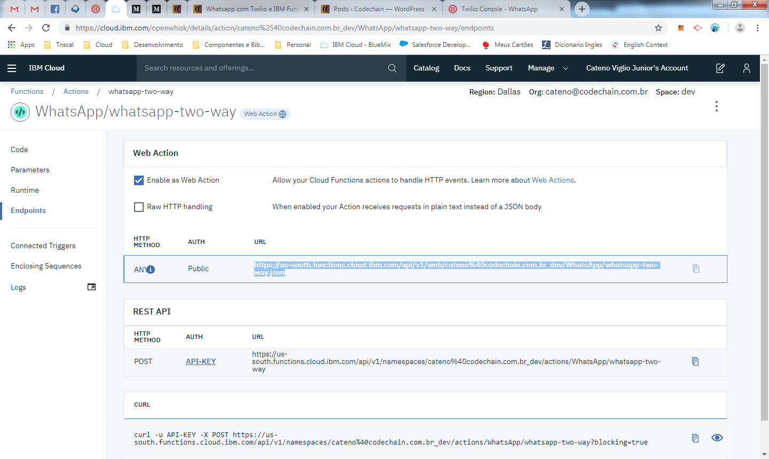The image size is (769, 459).
Task: Bookmark this page with star icon
Action: point(658,28)
